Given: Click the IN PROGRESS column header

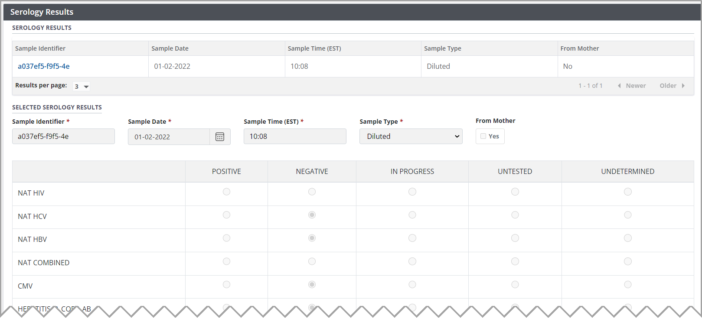Looking at the screenshot, I should 412,171.
